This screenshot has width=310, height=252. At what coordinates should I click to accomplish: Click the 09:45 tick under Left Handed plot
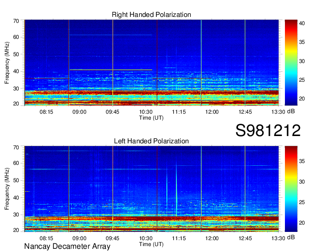[x=113, y=238]
